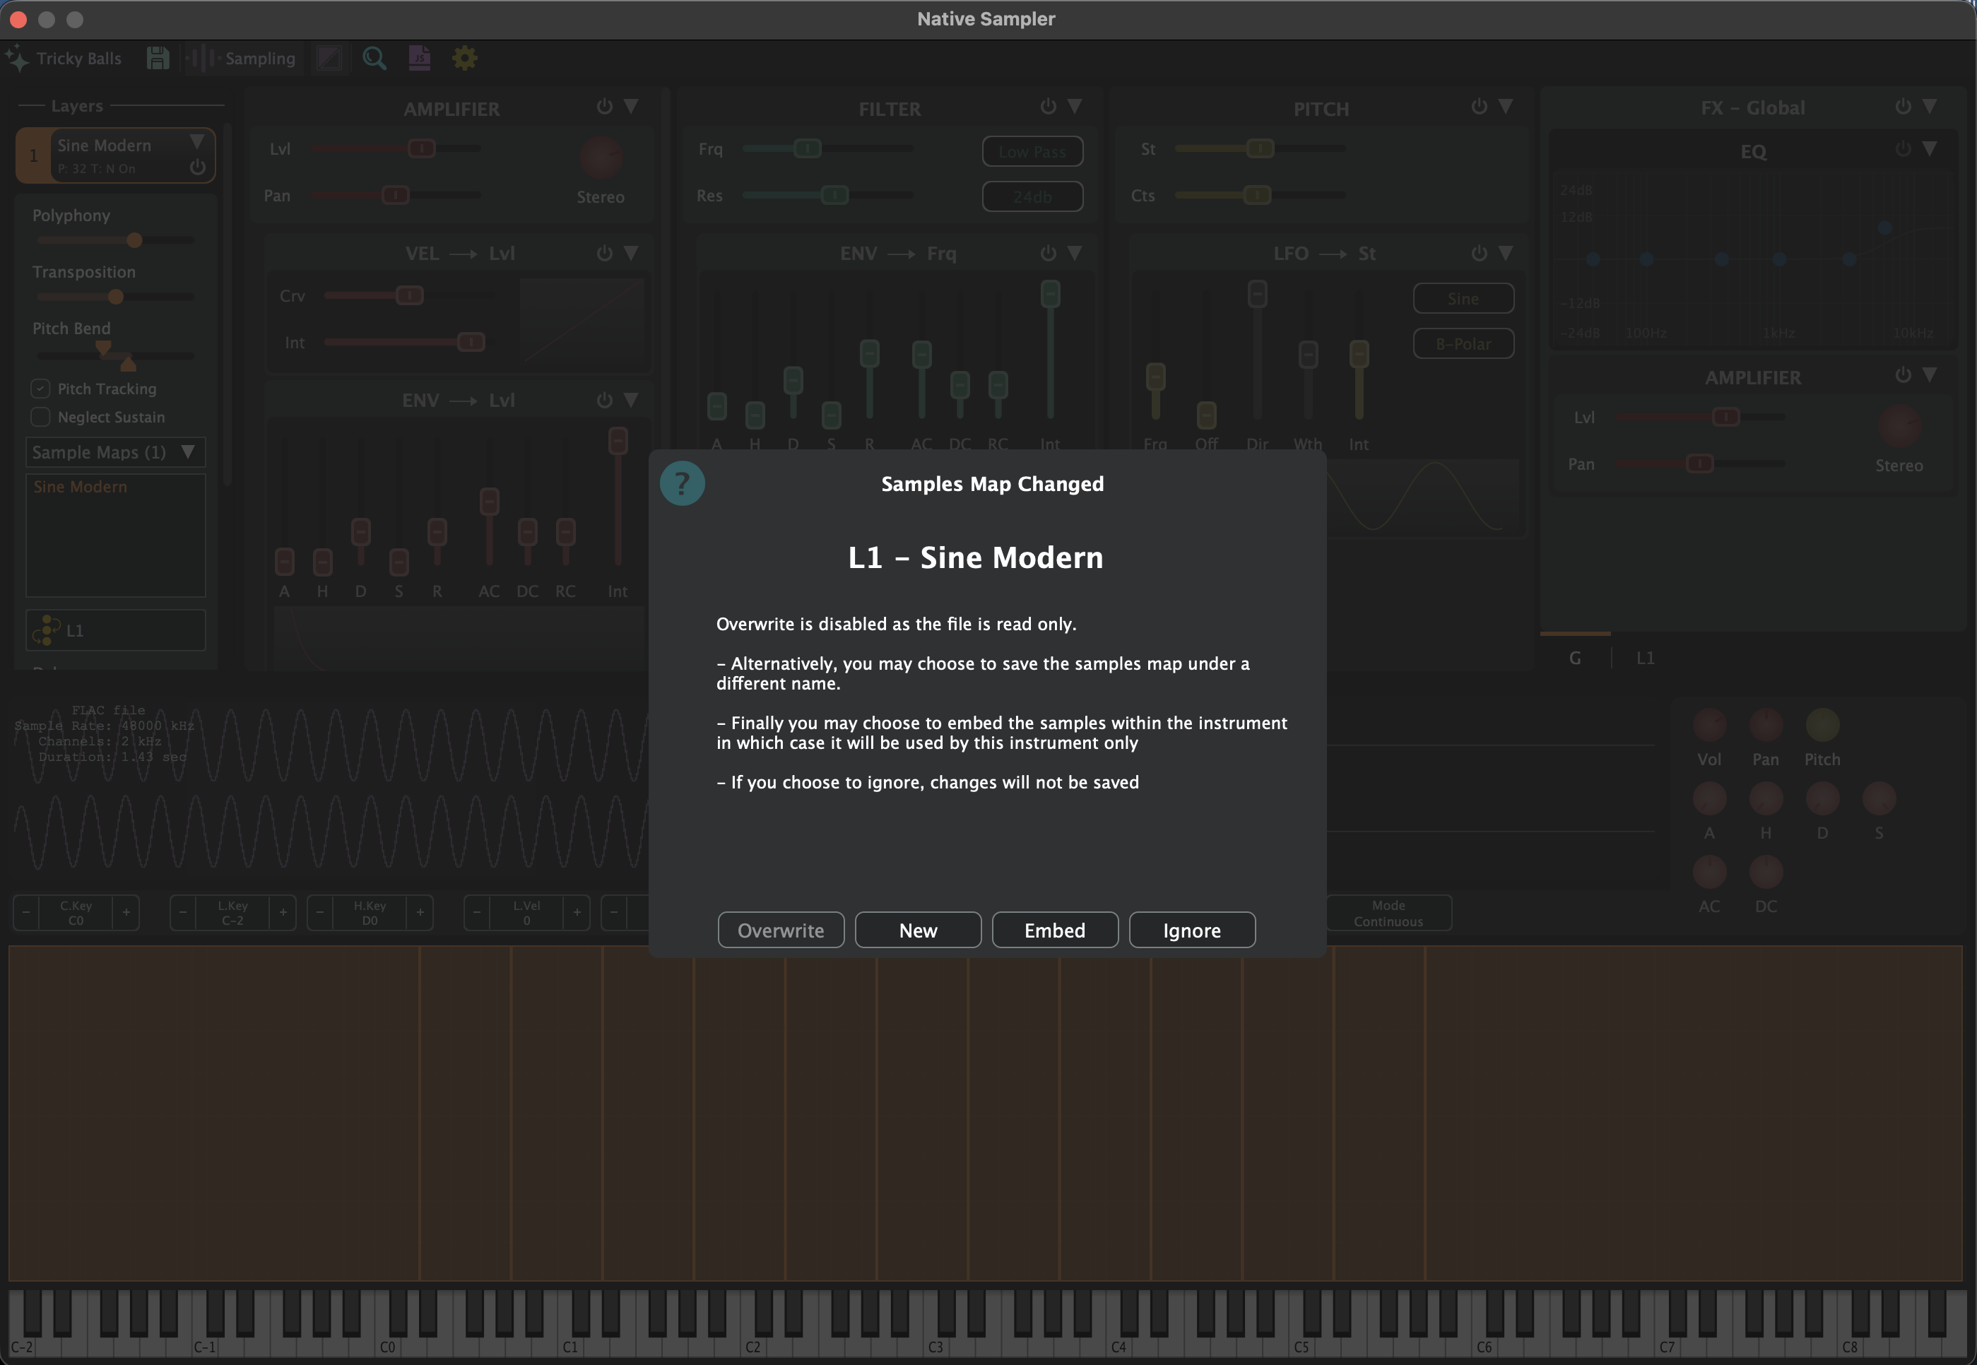Image resolution: width=1977 pixels, height=1365 pixels.
Task: Select the G tab under FX panel
Action: pos(1575,658)
